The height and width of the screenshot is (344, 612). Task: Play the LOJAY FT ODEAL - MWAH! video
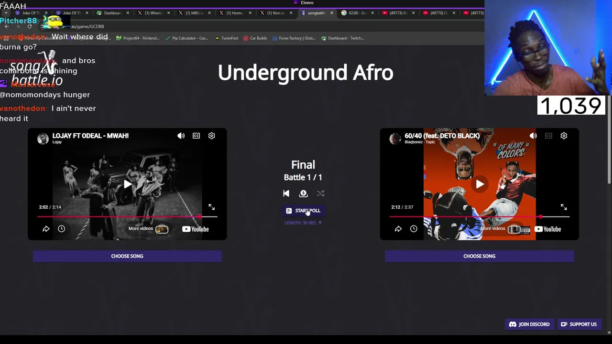127,184
